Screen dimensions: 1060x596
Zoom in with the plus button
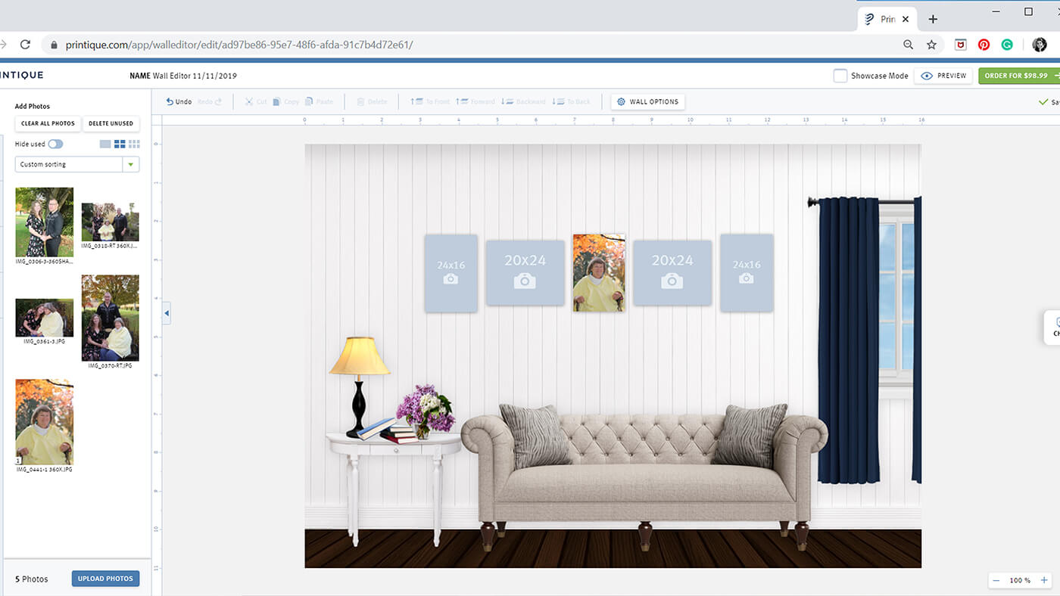(x=1044, y=580)
